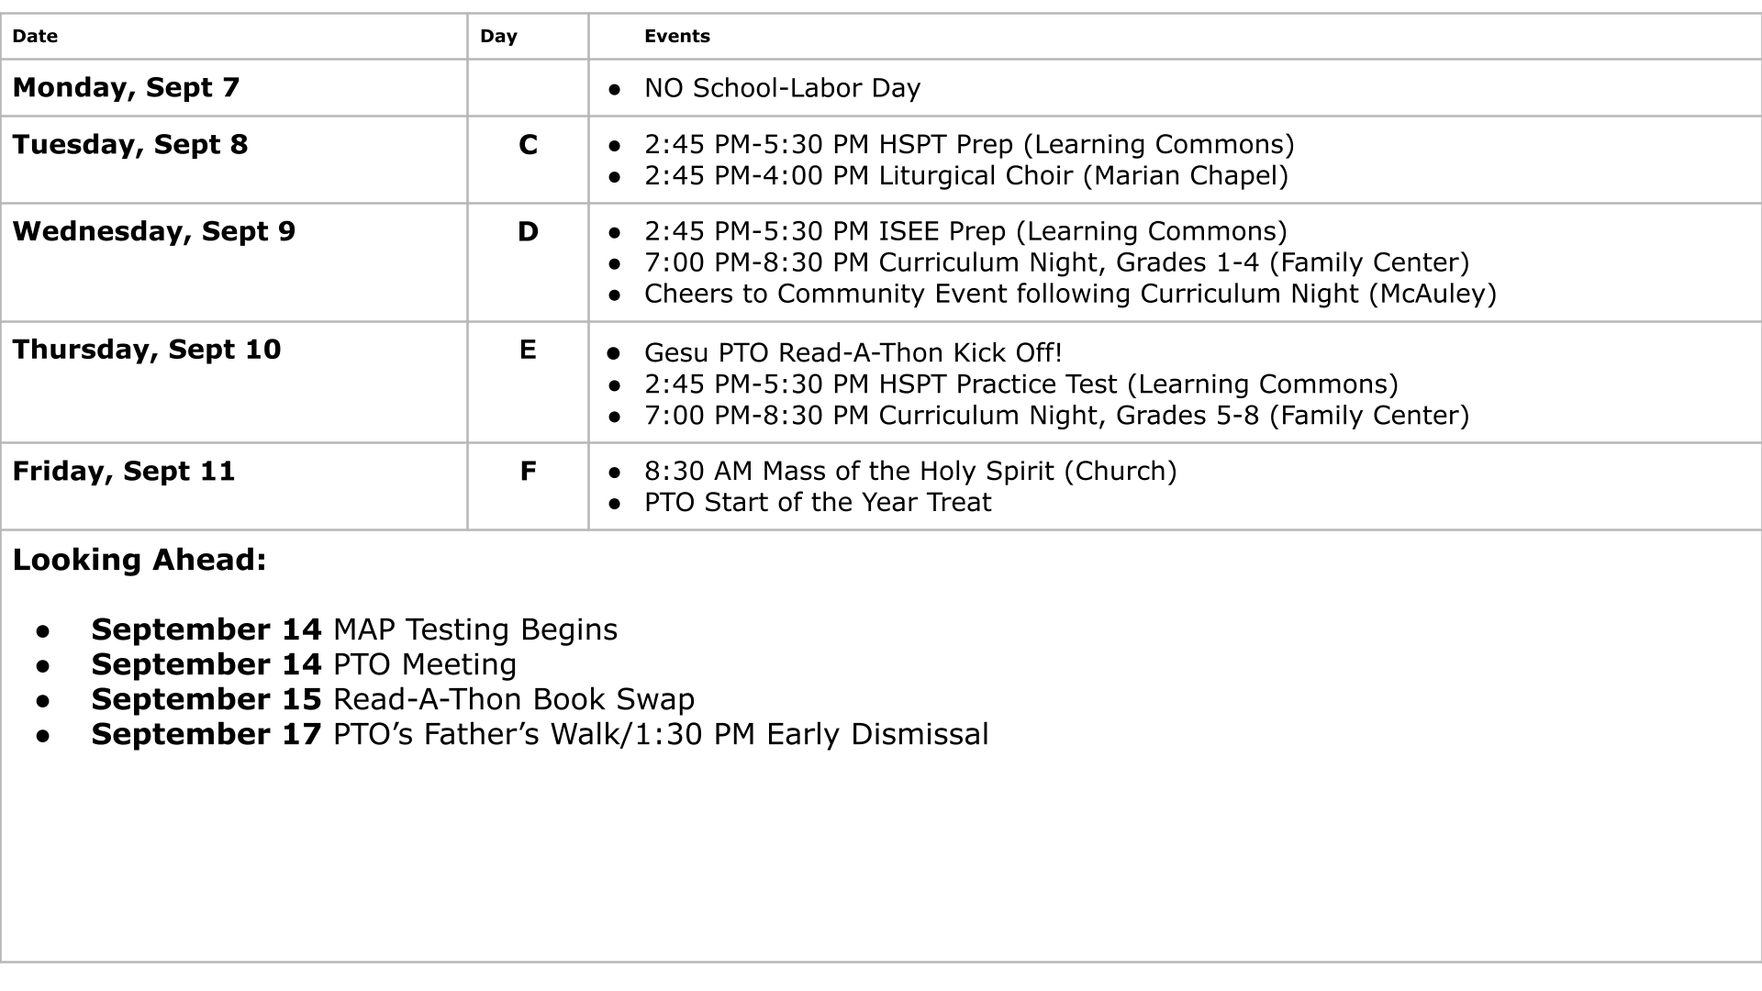The image size is (1762, 991).
Task: Select the Thursday, Sept 10 cell
Action: [234, 383]
